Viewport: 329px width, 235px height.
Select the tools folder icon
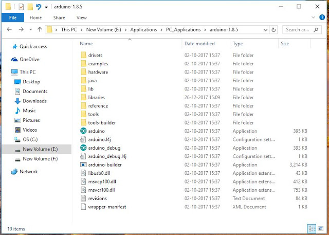(x=83, y=114)
